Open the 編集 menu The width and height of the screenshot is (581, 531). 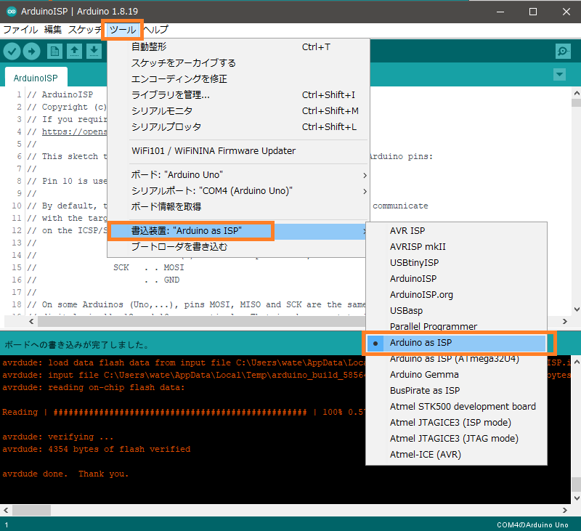(53, 30)
